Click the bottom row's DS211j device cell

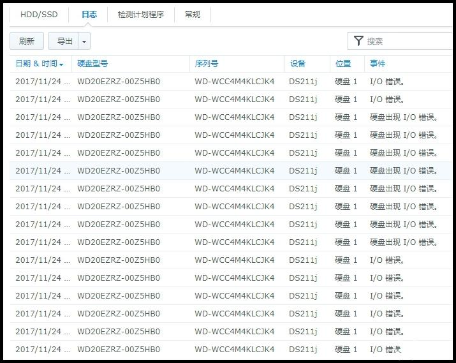pos(303,350)
